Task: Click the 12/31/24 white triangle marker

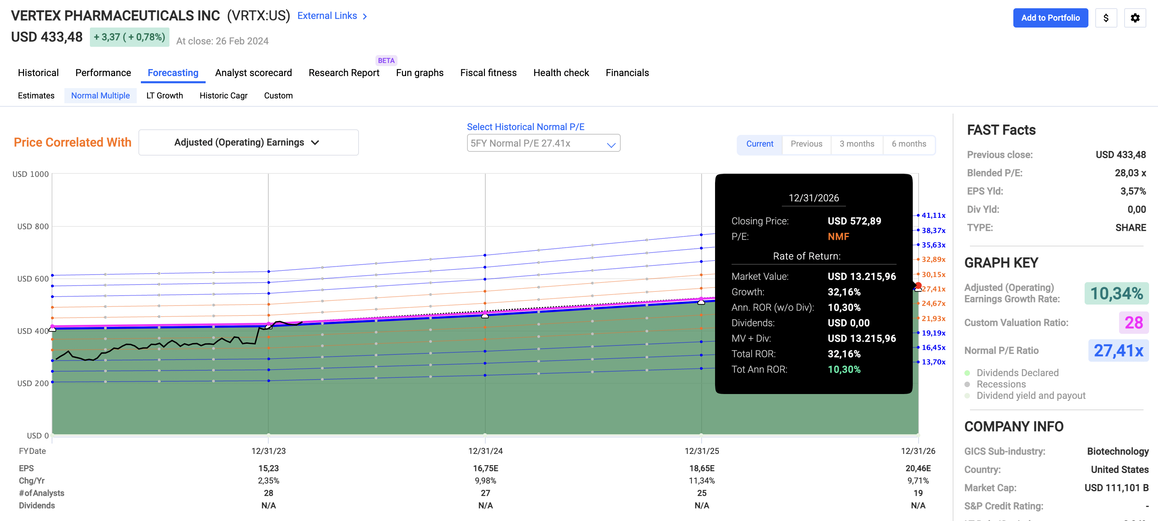Action: (x=485, y=316)
